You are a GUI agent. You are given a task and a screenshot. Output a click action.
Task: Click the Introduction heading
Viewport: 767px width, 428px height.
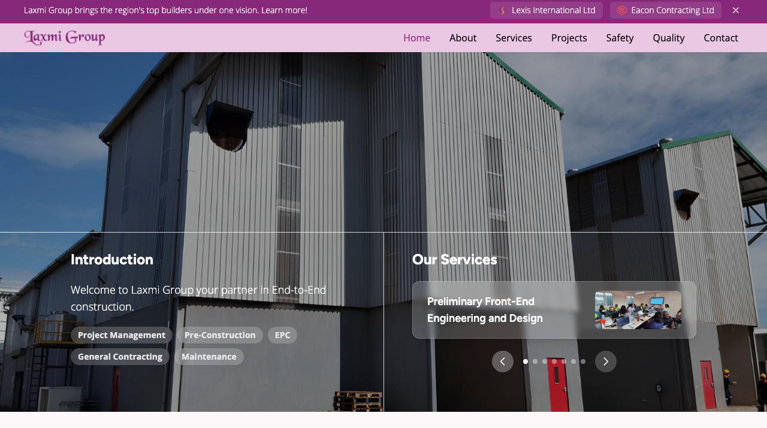[112, 260]
